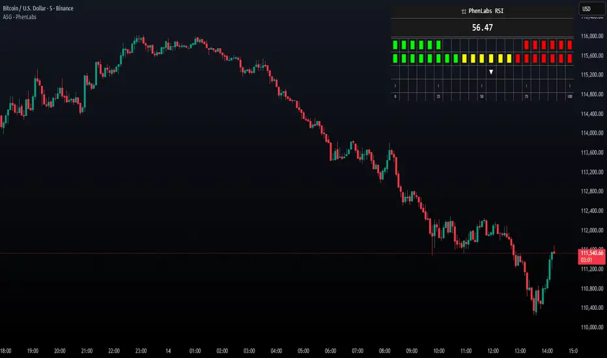Click the 110,400.00 price axis label
This screenshot has height=358, width=607.
(x=592, y=308)
